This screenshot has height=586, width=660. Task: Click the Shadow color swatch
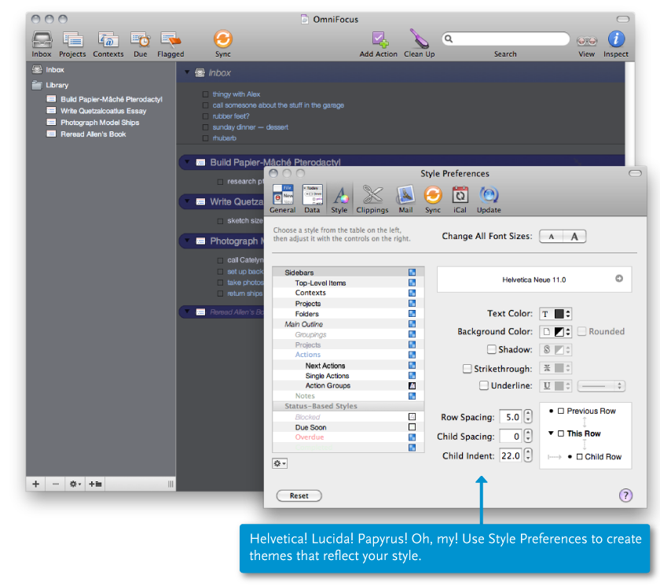[x=559, y=350]
